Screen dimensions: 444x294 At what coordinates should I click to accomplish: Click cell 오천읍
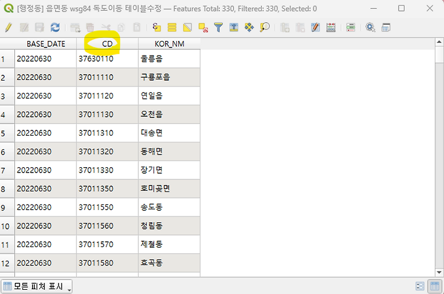point(169,114)
